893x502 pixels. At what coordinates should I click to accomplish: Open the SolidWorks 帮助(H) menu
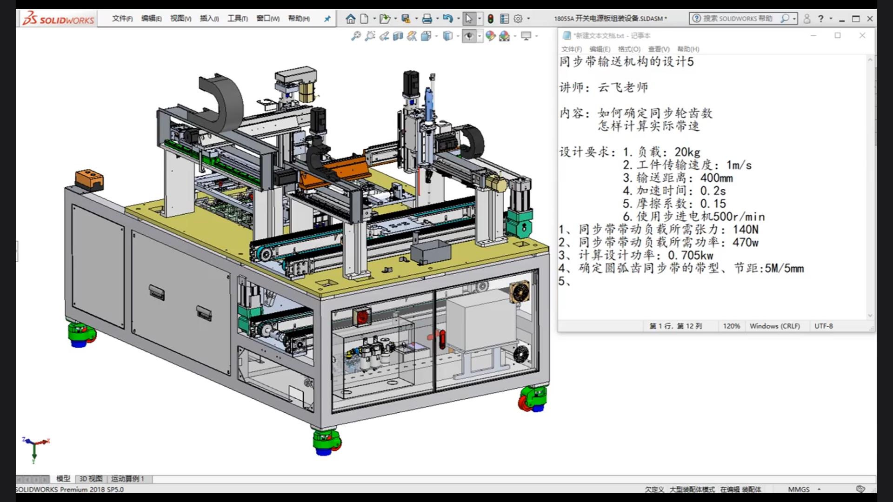click(299, 19)
